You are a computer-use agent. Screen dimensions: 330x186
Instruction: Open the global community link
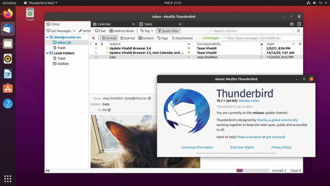pyautogui.click(x=284, y=120)
